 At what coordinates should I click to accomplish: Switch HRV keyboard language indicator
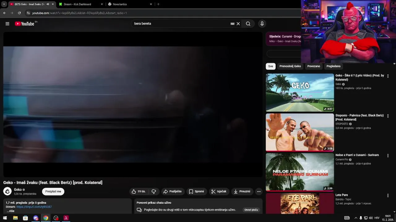pos(377,218)
